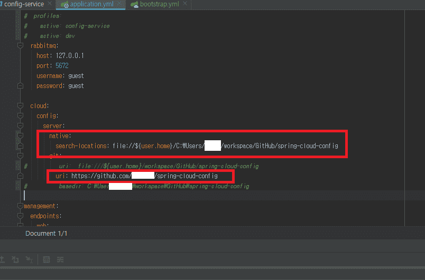Viewport: 425px width, 280px height.
Task: Click port value 5672
Action: 62,66
